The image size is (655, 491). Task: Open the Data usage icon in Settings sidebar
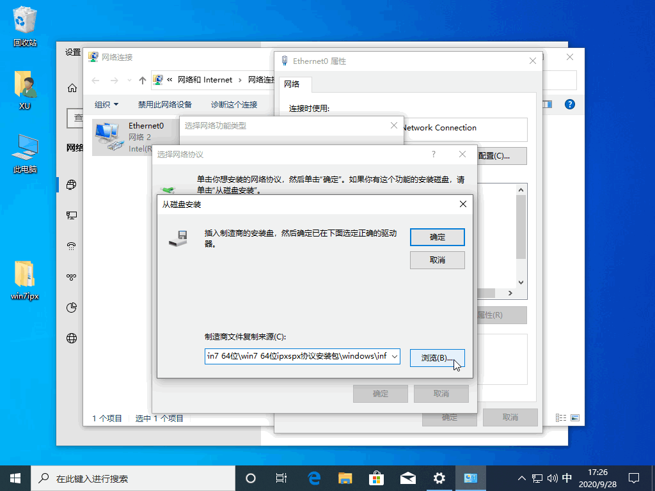(72, 308)
